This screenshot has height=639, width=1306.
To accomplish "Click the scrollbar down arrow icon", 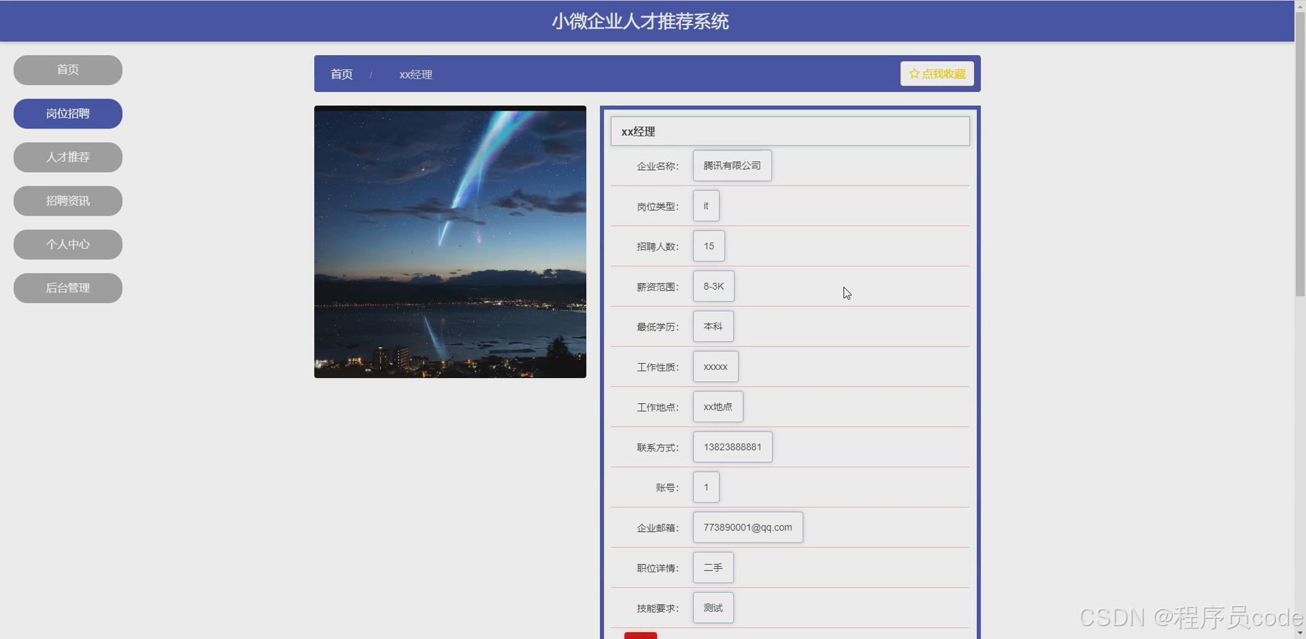I will coord(1300,632).
